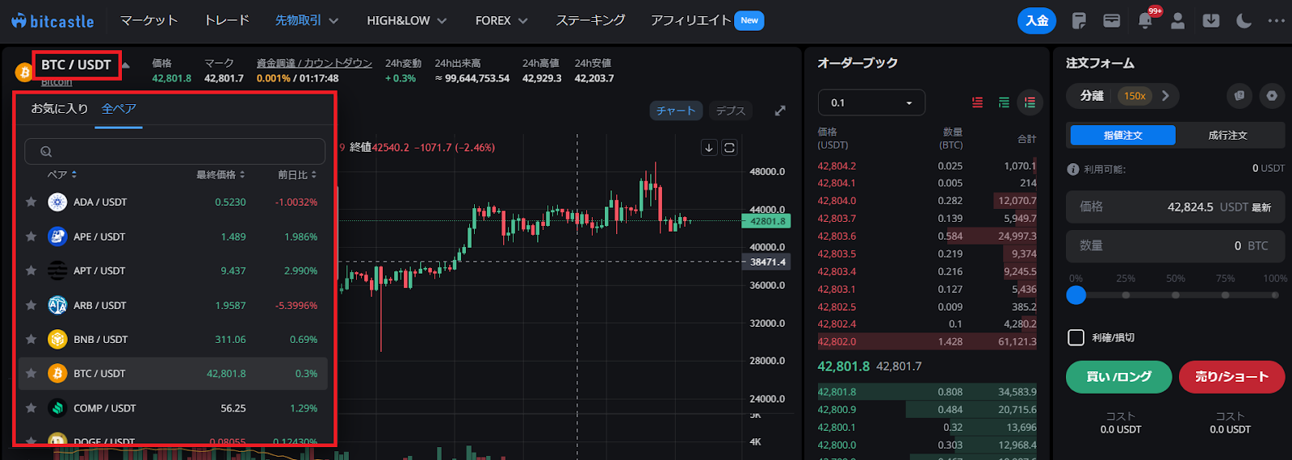The image size is (1292, 460).
Task: Click the bitcastle logo
Action: coord(52,21)
